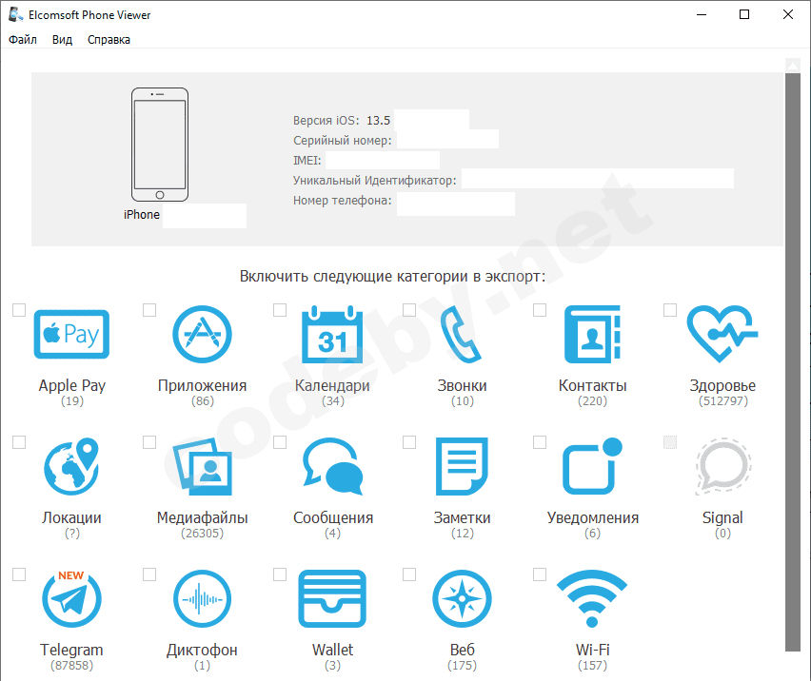
Task: Check the Здоровье export checkbox
Action: [x=670, y=310]
